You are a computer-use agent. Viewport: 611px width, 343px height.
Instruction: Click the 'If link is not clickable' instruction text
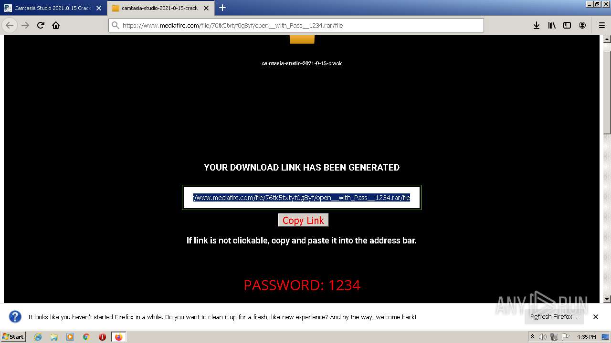[x=302, y=241]
